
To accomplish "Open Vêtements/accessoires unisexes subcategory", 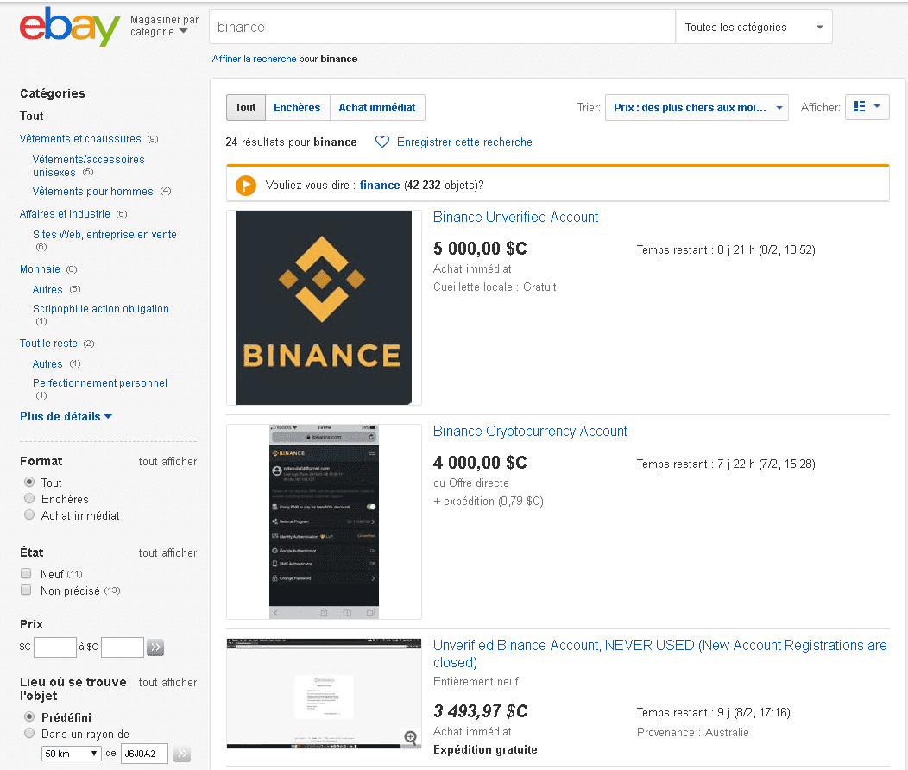I will pyautogui.click(x=89, y=166).
